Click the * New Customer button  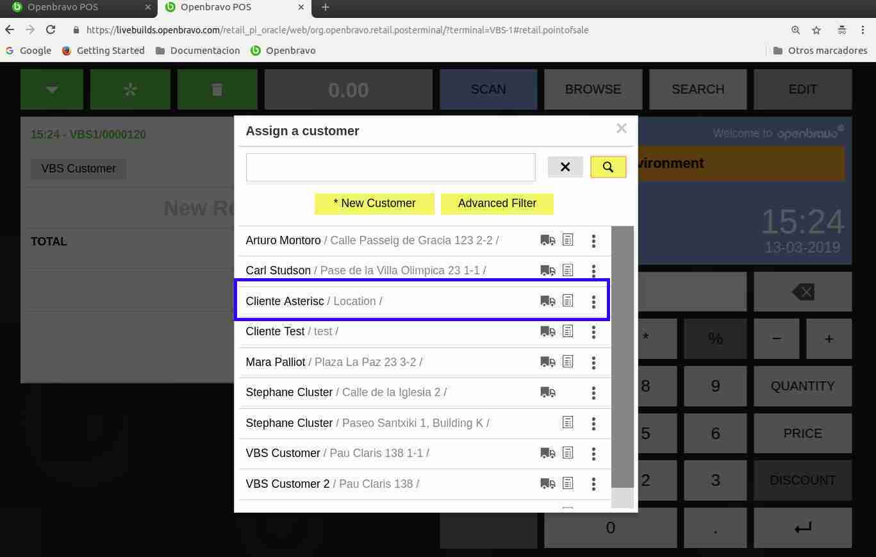374,203
